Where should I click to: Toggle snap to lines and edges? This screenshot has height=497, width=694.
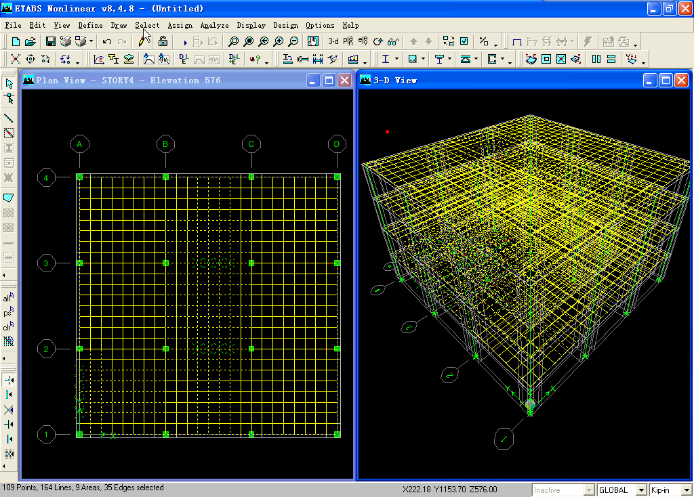9,439
